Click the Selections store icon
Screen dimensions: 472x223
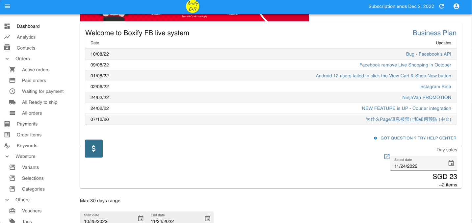coord(13,178)
